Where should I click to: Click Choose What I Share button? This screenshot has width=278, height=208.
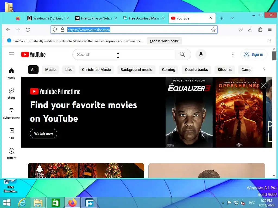point(164,41)
